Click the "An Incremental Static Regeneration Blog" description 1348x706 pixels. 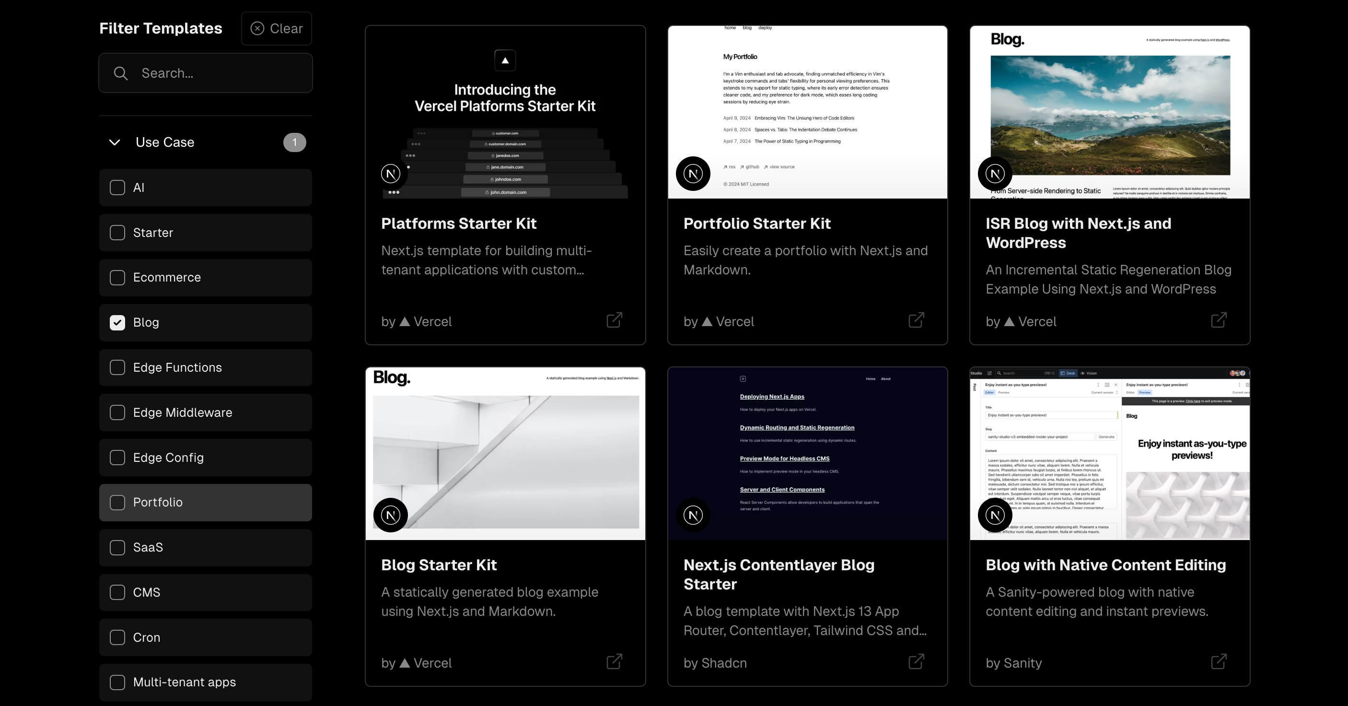[x=1108, y=280]
